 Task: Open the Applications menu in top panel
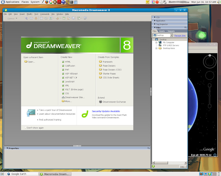click(x=12, y=2)
